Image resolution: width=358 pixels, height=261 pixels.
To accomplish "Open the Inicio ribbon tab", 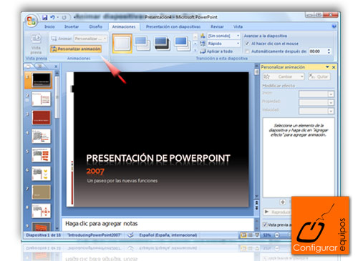I will click(x=49, y=26).
